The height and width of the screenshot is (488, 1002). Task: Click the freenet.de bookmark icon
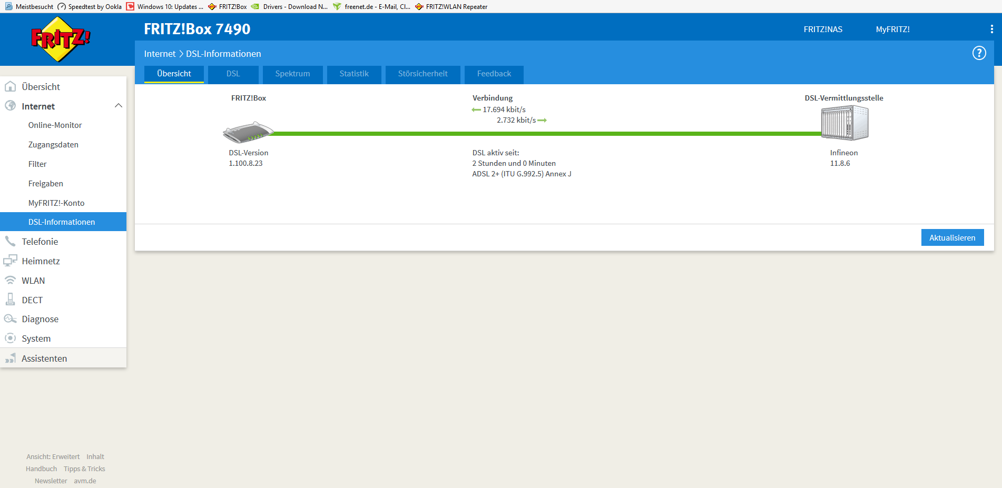[x=337, y=6]
